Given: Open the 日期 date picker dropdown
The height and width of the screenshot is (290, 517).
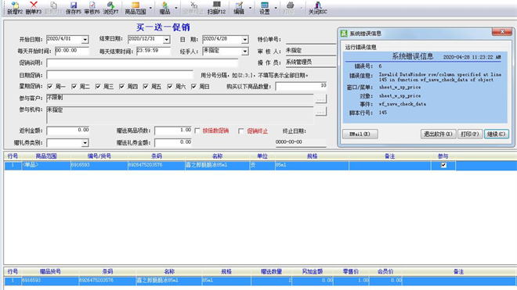Looking at the screenshot, I should tap(244, 40).
